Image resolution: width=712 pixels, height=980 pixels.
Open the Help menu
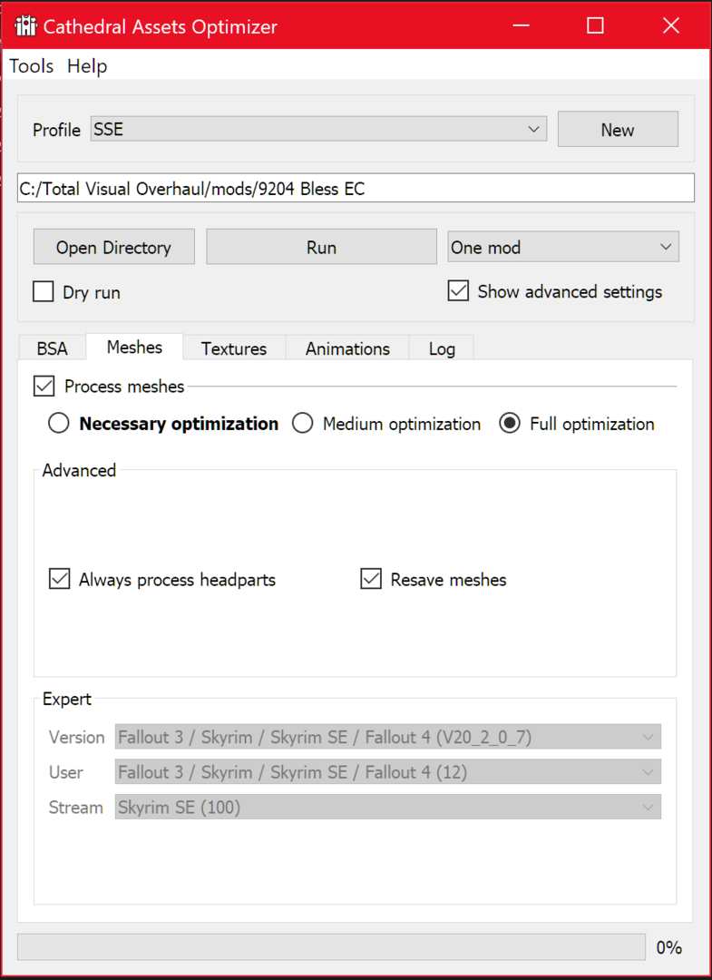(87, 65)
